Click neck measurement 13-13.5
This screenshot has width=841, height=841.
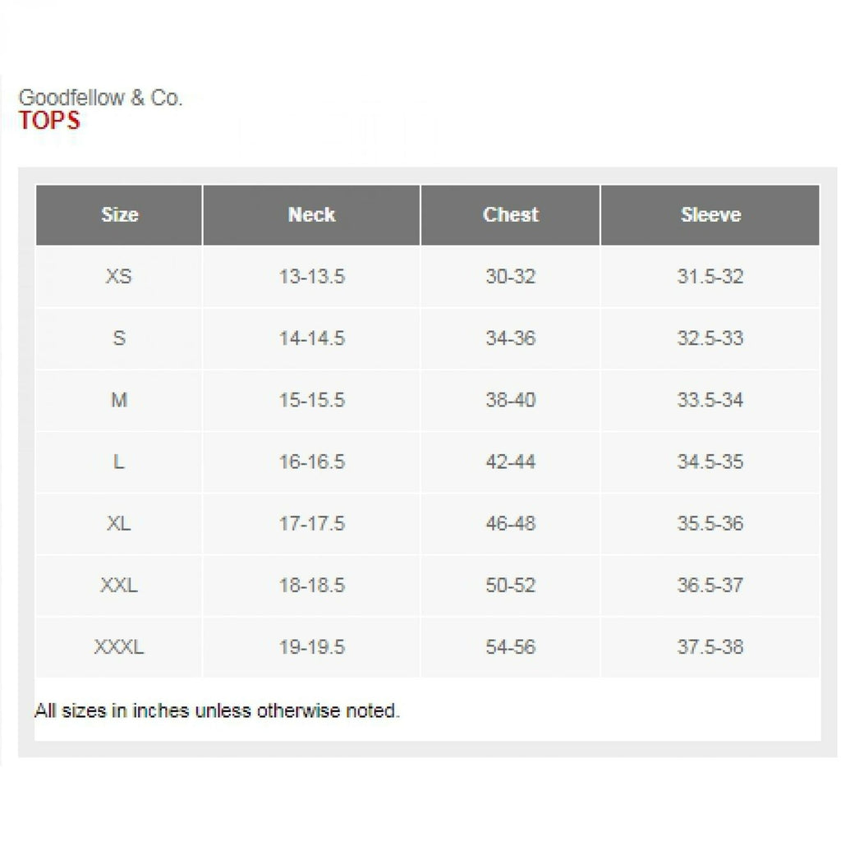point(311,277)
